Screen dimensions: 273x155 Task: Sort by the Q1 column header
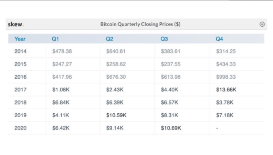coord(55,39)
